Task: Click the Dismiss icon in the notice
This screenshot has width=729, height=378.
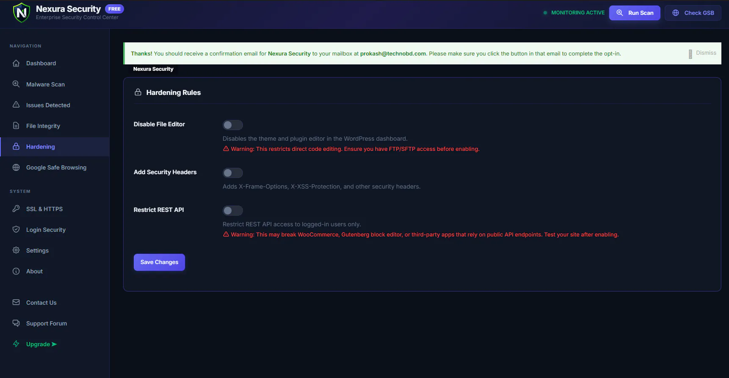Action: tap(690, 54)
